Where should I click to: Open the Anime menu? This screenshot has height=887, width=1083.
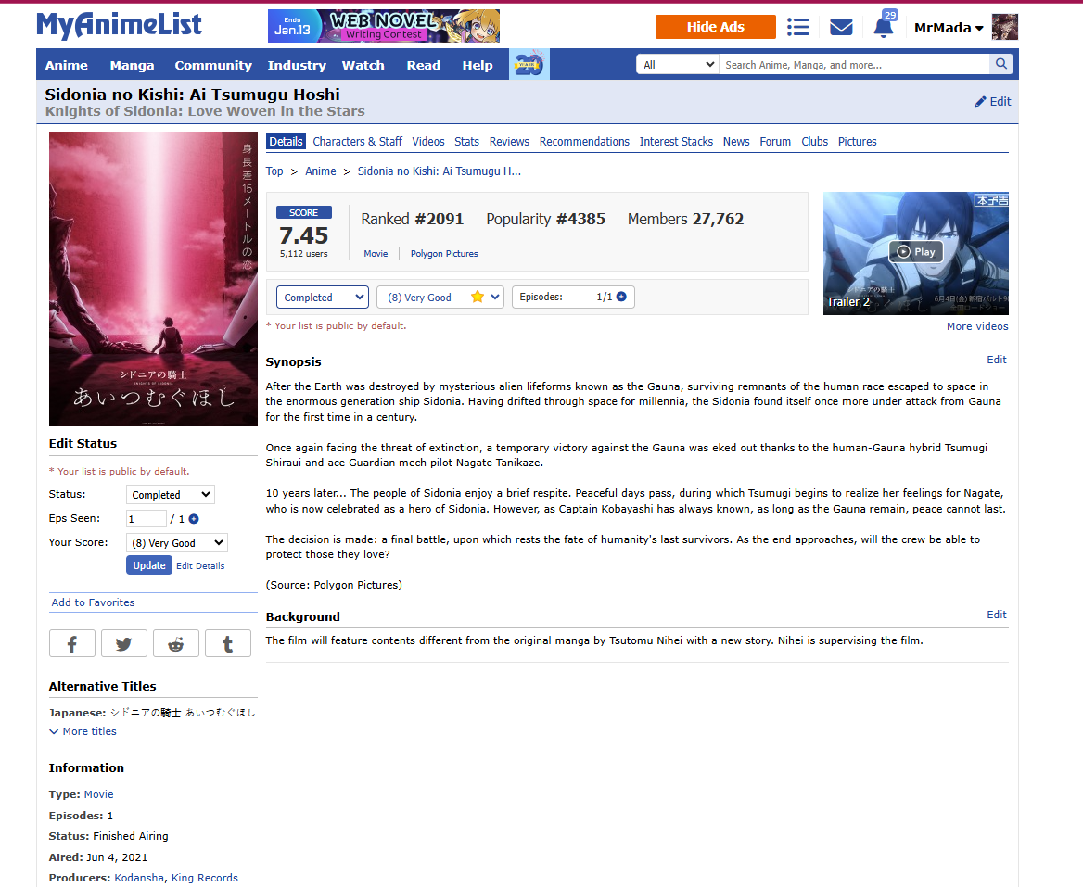pos(67,65)
